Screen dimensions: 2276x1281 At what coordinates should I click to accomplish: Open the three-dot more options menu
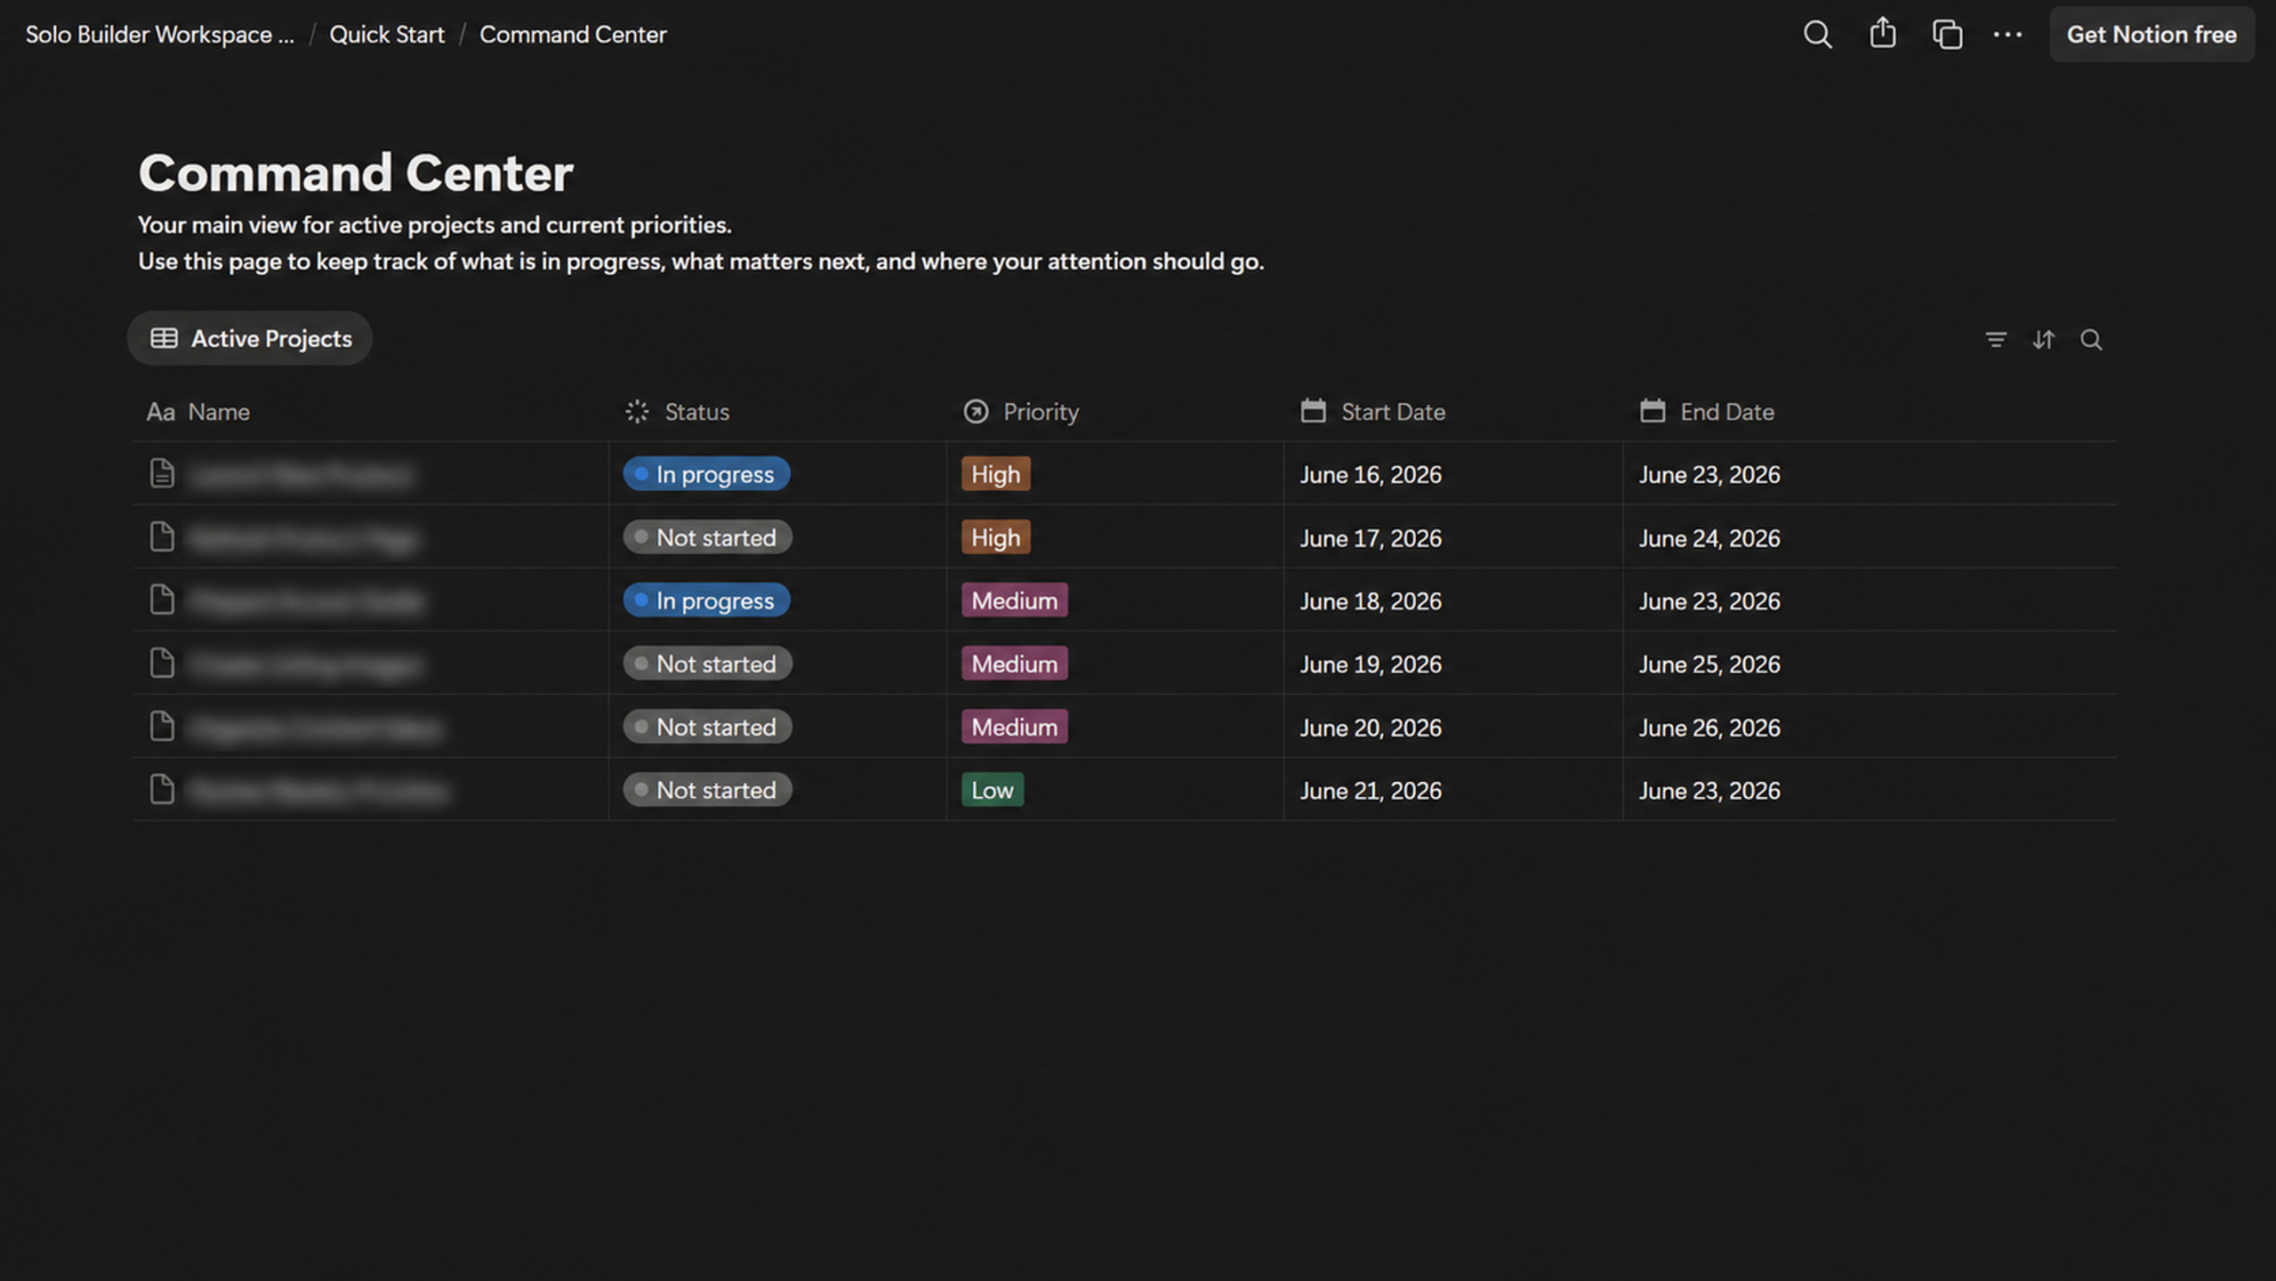2007,35
